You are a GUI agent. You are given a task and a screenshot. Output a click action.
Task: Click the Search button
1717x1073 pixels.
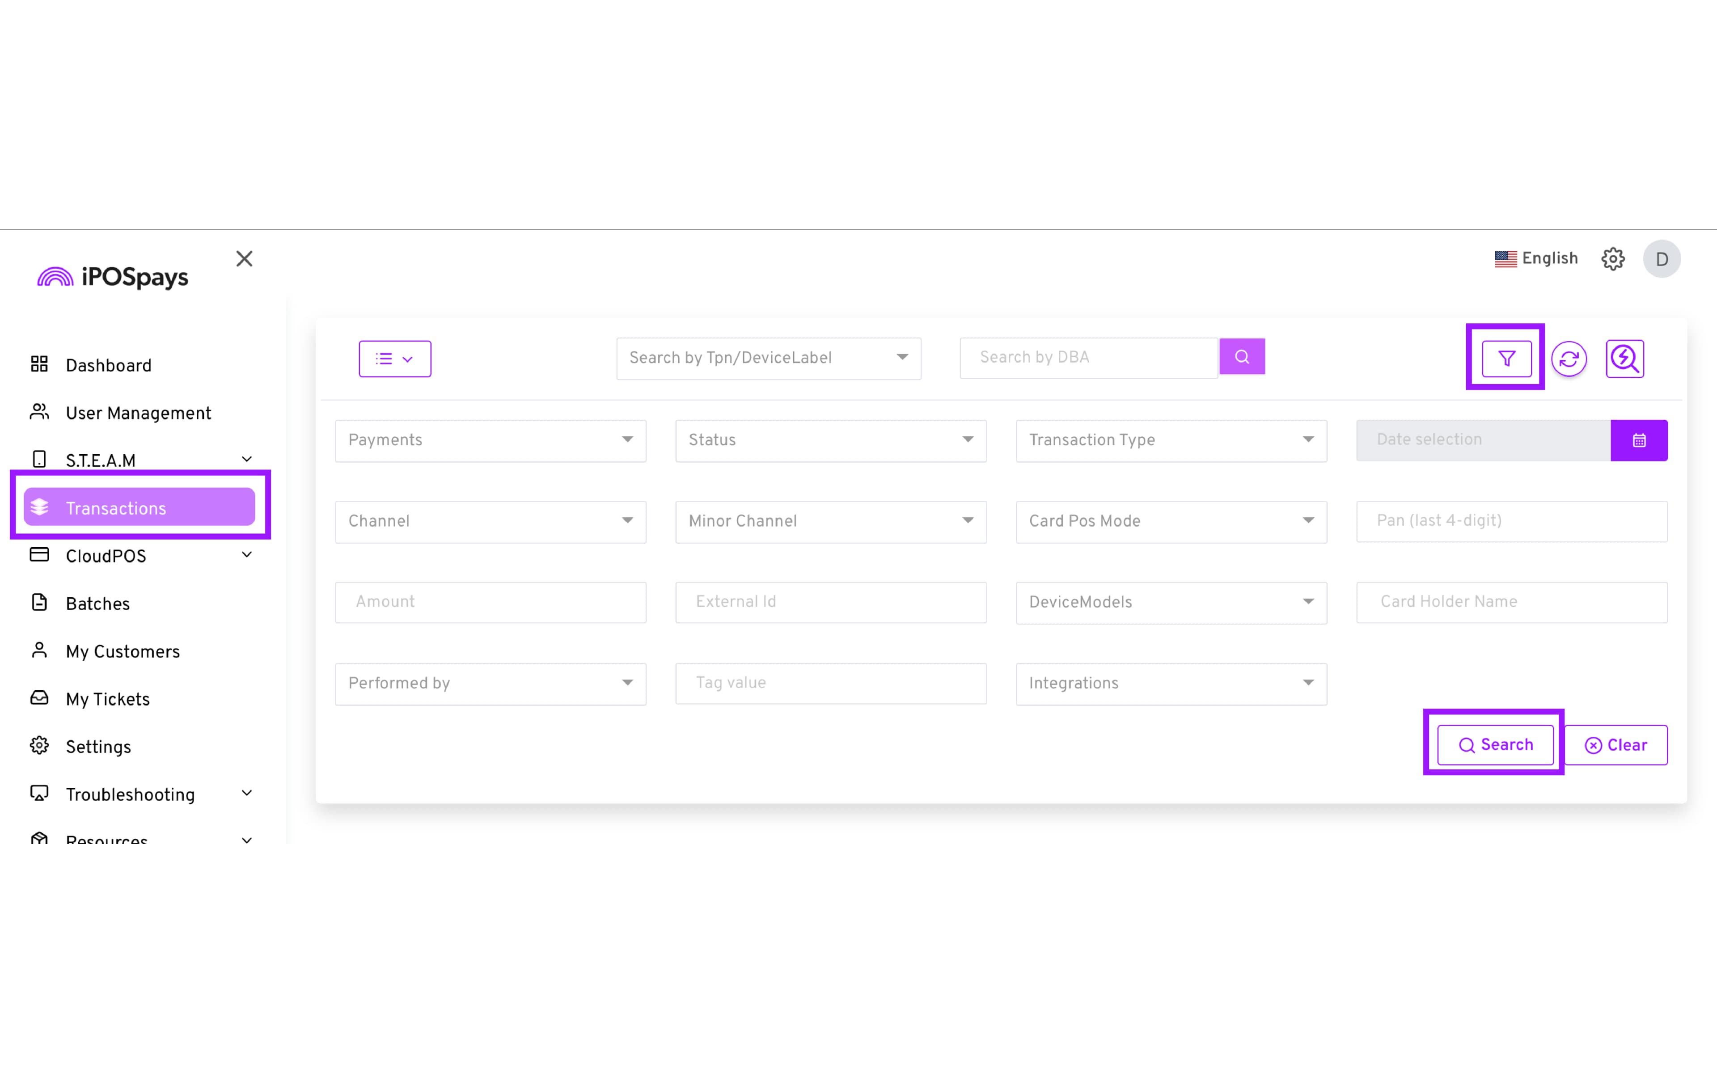pos(1495,745)
